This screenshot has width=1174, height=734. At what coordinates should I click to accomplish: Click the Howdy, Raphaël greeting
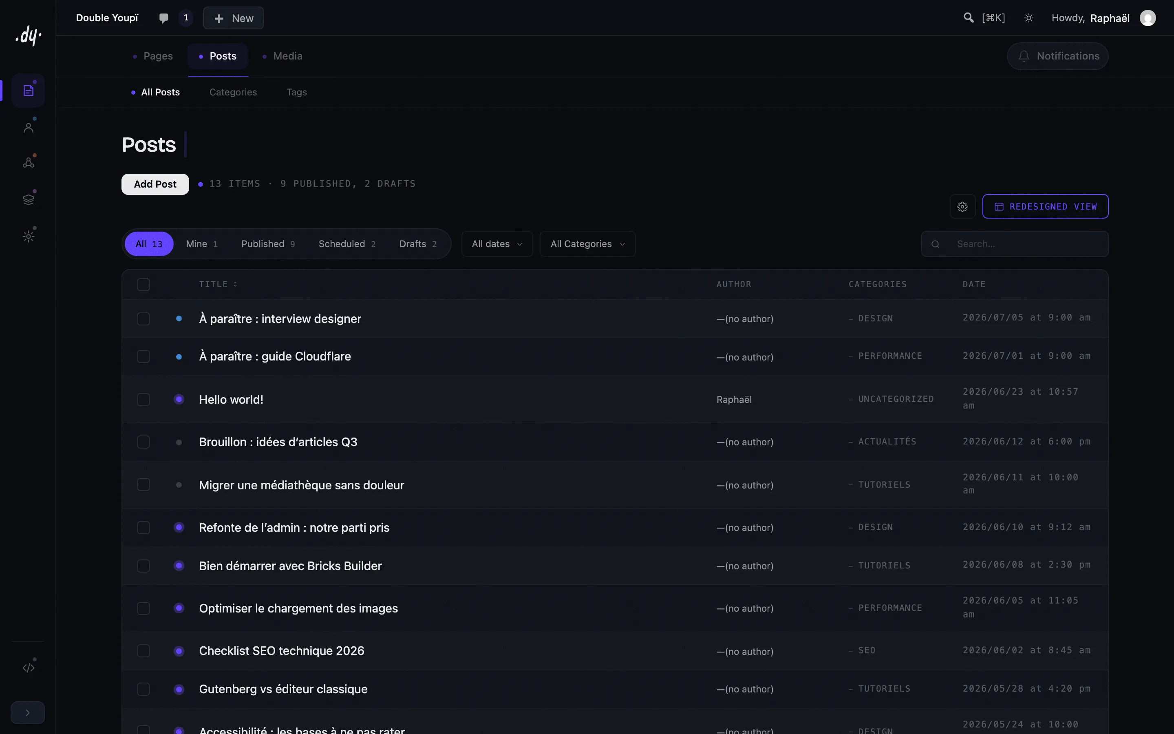(x=1090, y=18)
